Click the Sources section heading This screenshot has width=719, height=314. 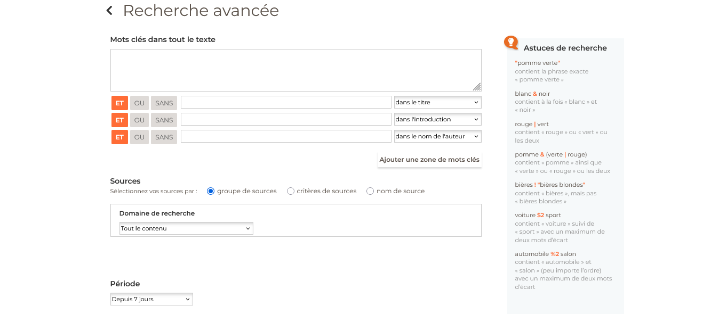point(125,181)
